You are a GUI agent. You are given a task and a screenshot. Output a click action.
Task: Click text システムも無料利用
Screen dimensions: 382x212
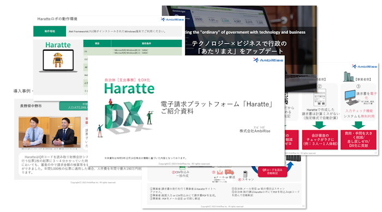[359, 116]
